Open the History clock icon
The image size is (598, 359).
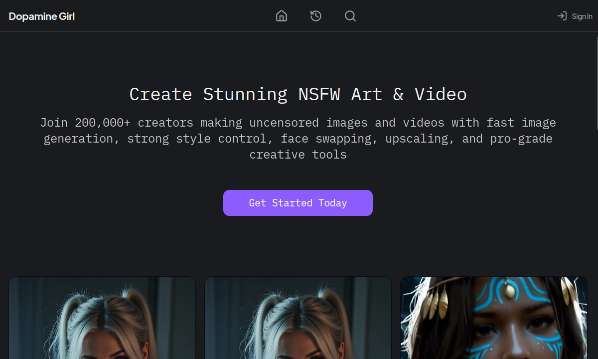click(316, 16)
